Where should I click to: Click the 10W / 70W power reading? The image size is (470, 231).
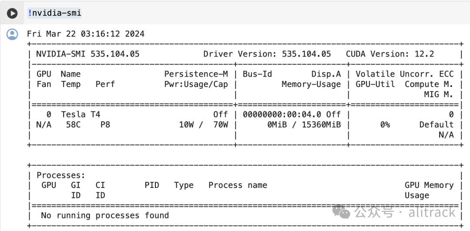coord(203,124)
